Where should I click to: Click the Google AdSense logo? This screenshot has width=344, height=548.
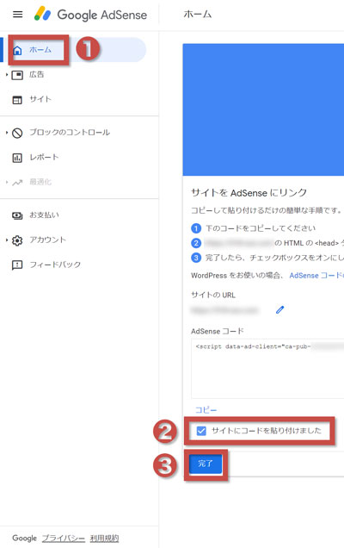point(90,15)
